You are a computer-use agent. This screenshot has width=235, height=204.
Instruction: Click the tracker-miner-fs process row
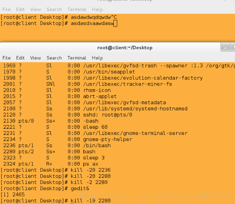point(87,84)
